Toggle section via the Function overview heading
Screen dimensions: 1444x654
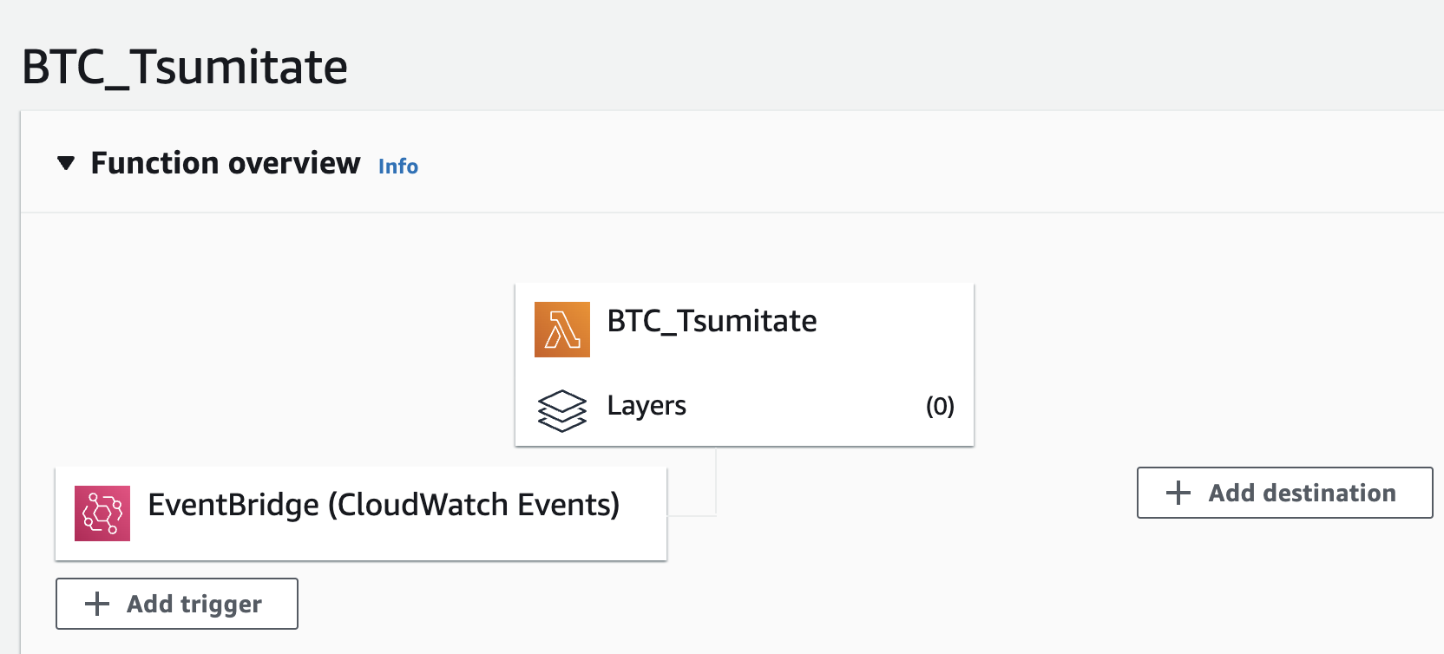pos(226,163)
